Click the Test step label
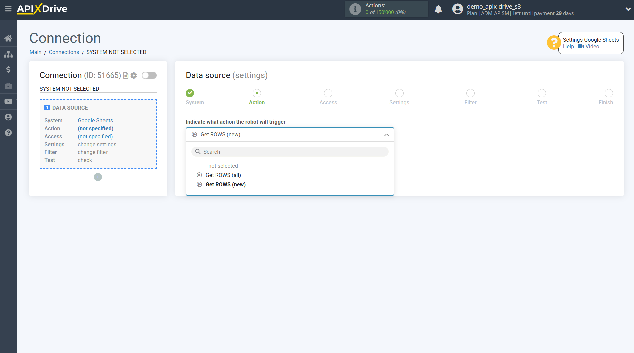The image size is (634, 353). 542,102
